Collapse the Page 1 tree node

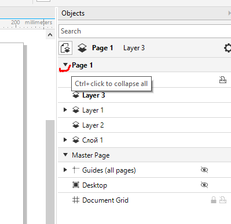[x=65, y=65]
